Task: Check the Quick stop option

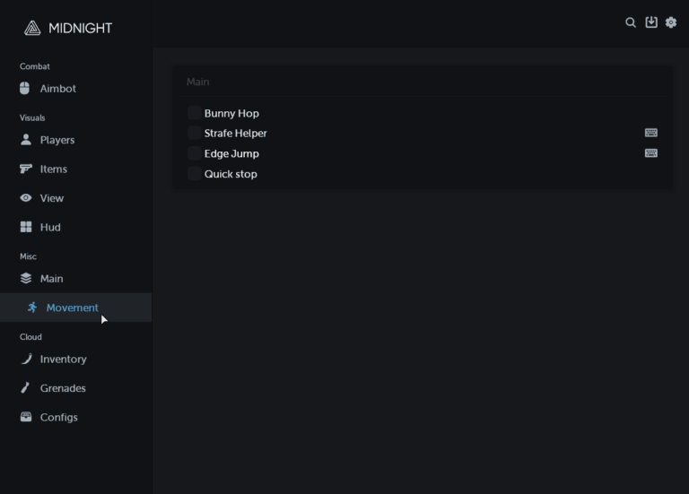Action: (x=195, y=174)
